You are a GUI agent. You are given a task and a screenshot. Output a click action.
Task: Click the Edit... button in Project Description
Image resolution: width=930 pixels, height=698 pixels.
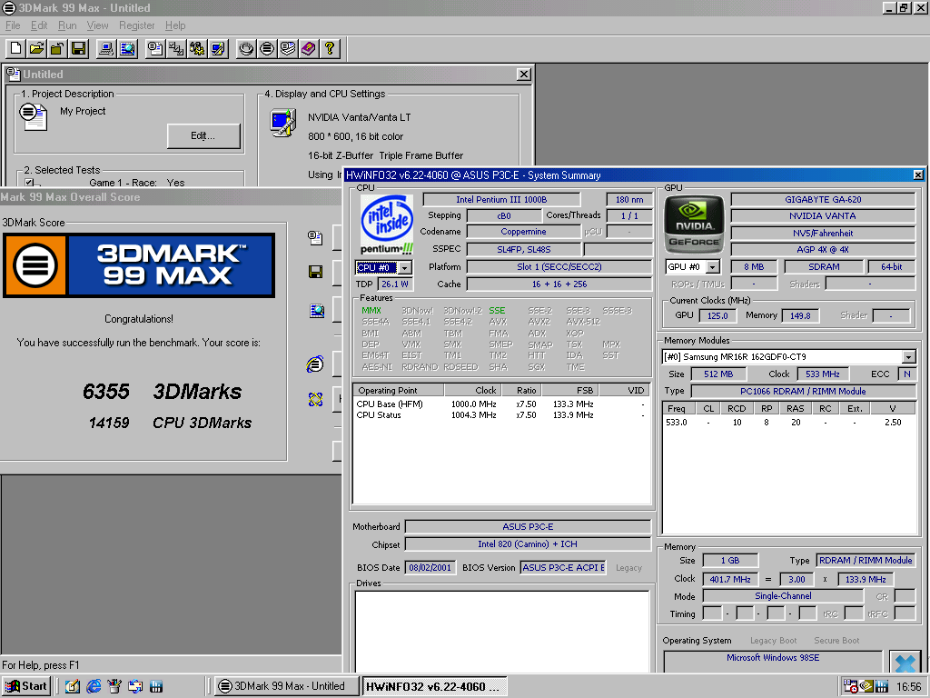[203, 136]
